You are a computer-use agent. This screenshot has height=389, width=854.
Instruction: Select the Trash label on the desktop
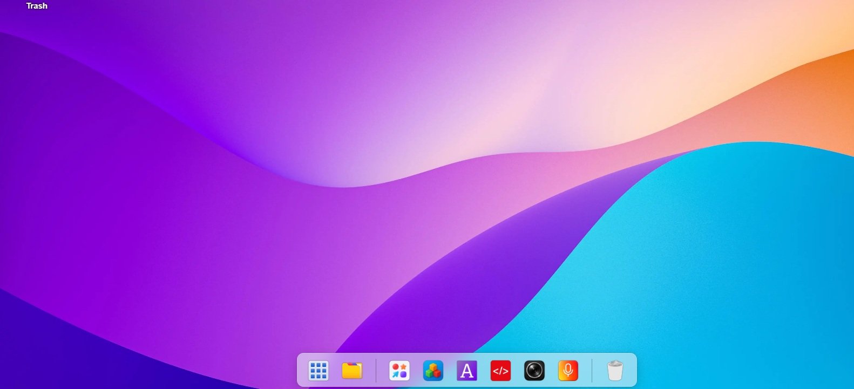tap(37, 6)
